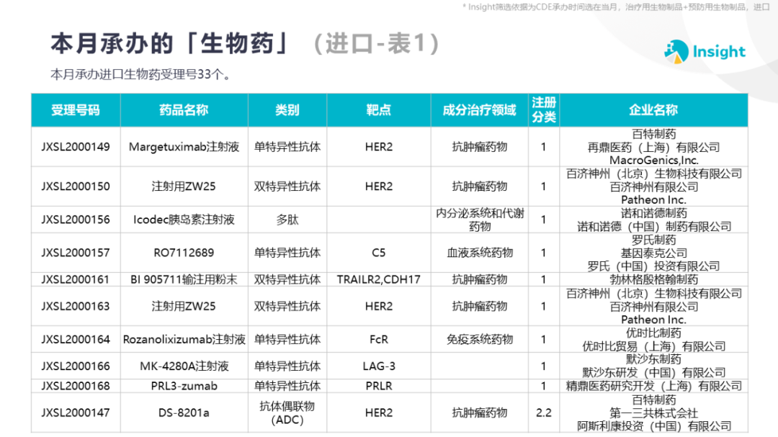Click the Insight logo icon
Screen dimensions: 778x437
click(676, 52)
